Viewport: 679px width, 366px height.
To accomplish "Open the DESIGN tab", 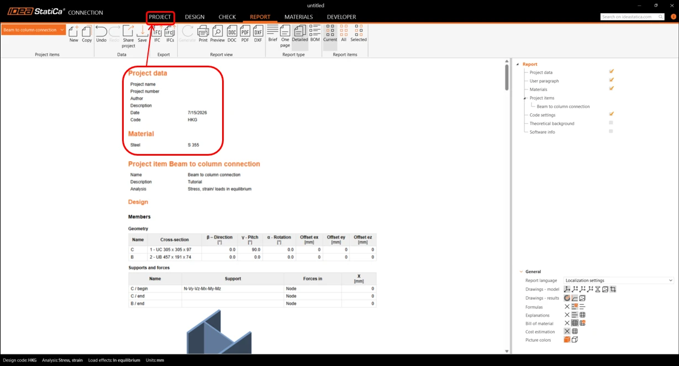I will pos(194,17).
